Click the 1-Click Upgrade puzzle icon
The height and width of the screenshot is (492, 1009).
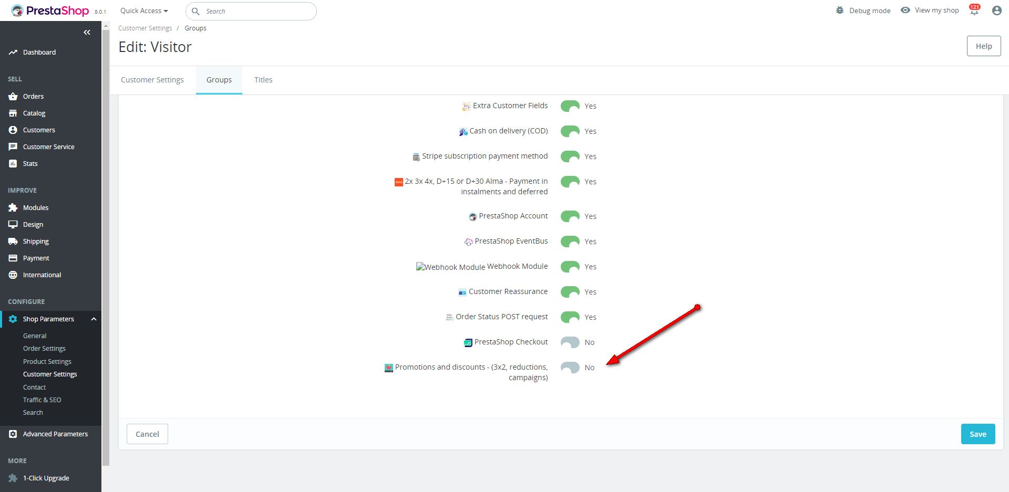pos(13,478)
